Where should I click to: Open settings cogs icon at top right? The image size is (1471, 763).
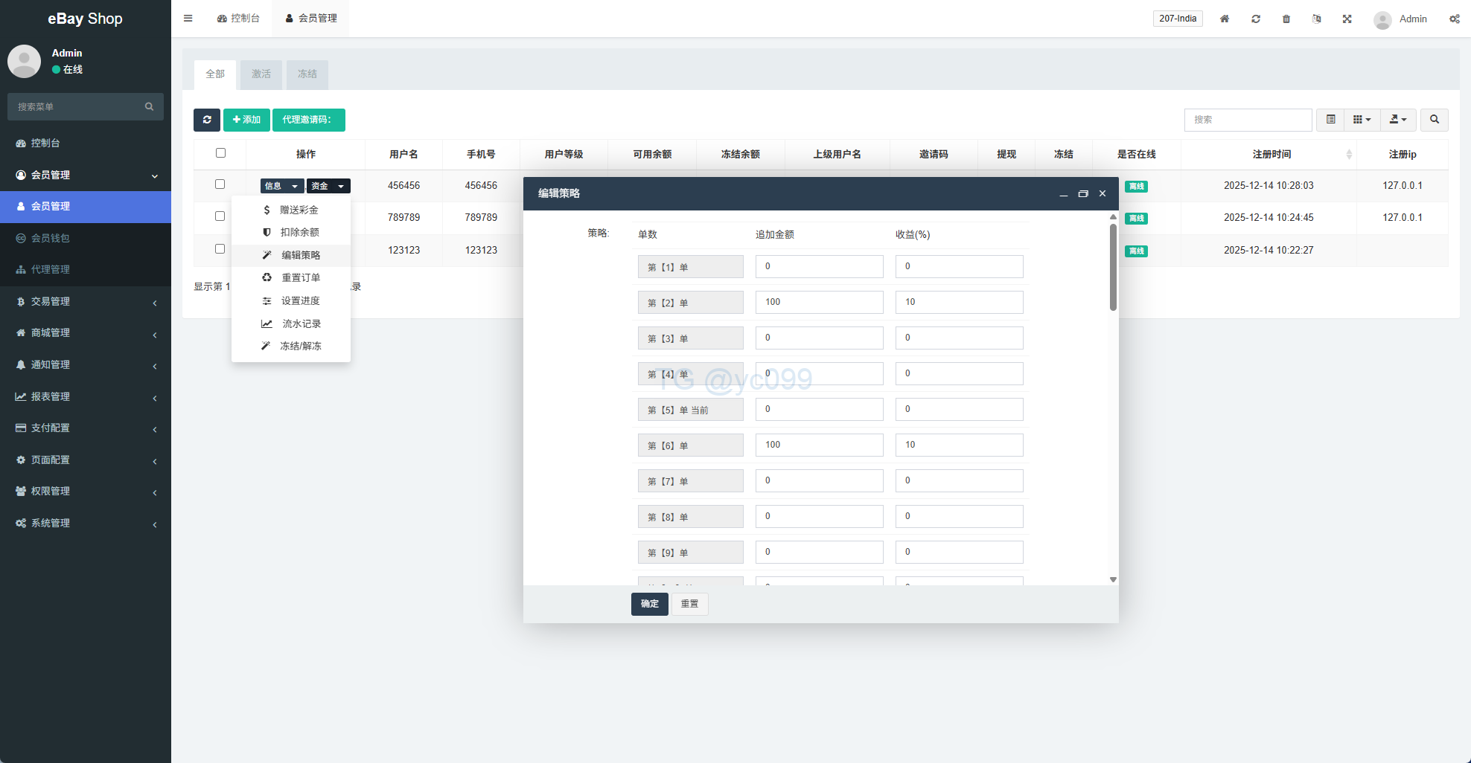click(x=1454, y=19)
